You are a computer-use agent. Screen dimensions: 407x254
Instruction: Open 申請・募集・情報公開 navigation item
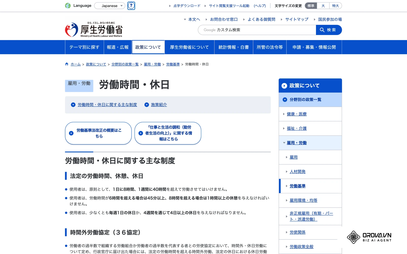pos(314,47)
